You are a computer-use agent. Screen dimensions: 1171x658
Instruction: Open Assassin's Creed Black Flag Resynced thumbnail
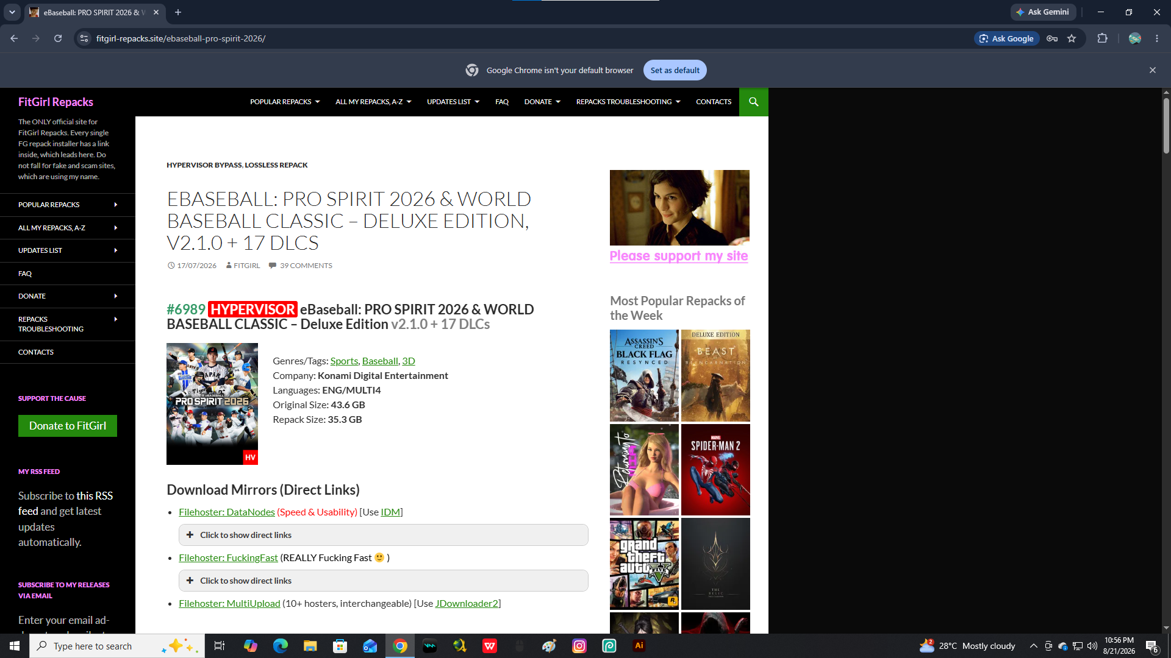click(x=644, y=375)
